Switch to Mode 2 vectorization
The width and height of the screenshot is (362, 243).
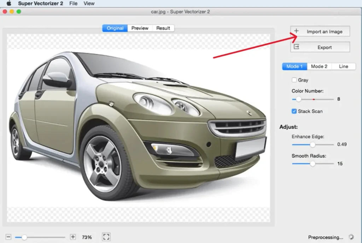pos(319,66)
